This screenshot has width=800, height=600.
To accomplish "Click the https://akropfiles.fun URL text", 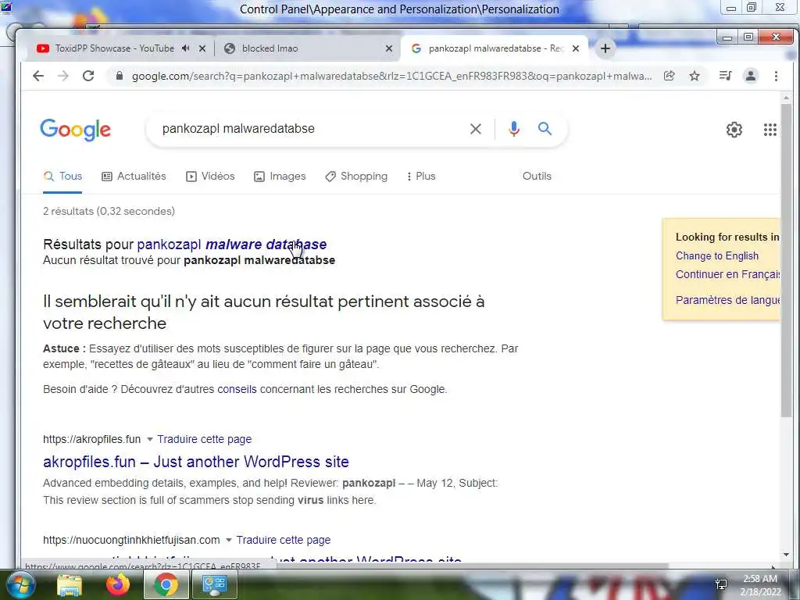I will [x=92, y=439].
